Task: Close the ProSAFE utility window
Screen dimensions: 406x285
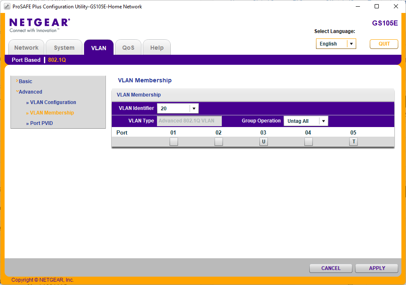Action: (x=396, y=6)
